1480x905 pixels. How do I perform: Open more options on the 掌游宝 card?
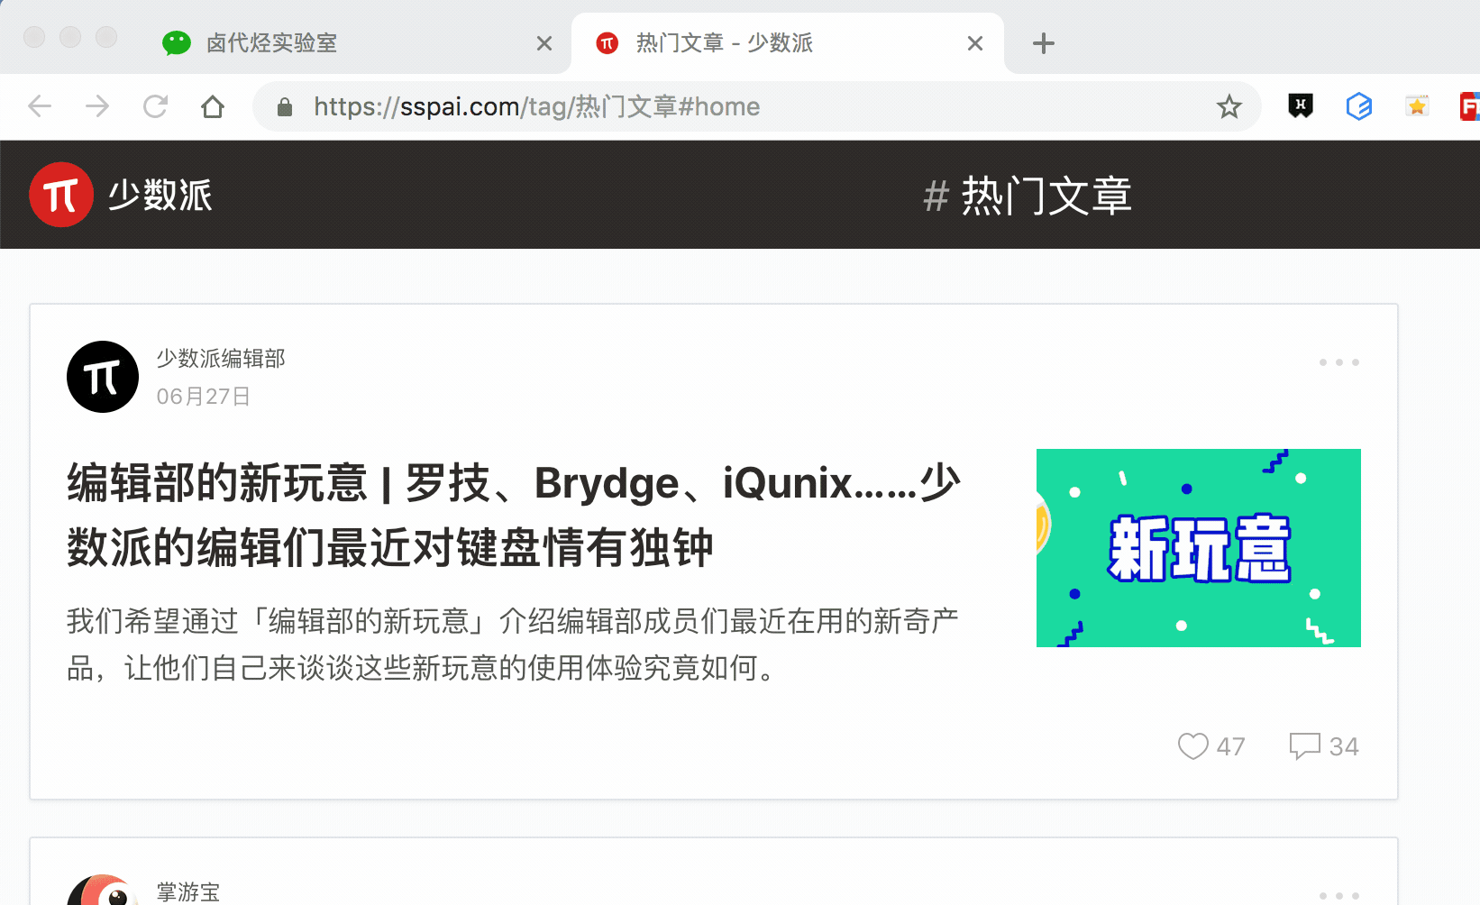[x=1339, y=896]
